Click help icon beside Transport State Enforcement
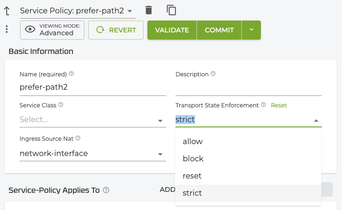342x210 pixels. coord(263,105)
